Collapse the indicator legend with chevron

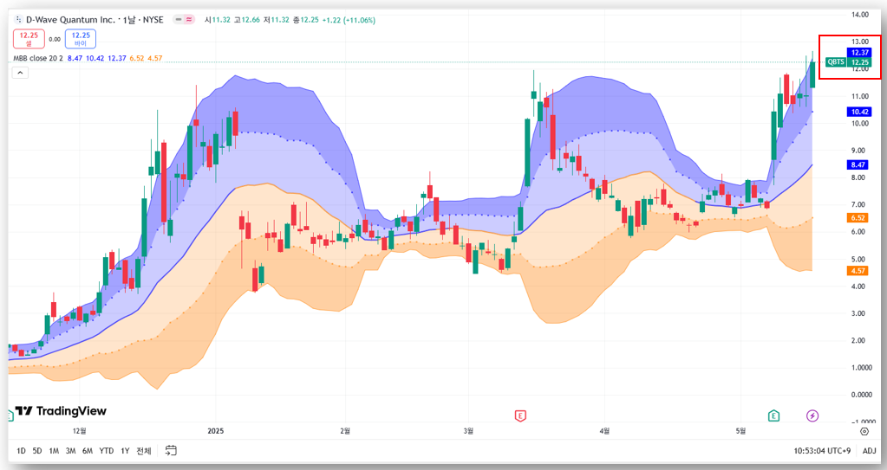pyautogui.click(x=20, y=73)
